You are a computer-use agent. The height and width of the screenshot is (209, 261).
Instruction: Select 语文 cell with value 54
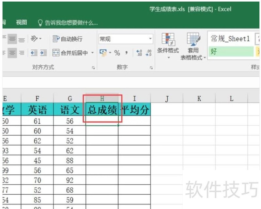70,131
